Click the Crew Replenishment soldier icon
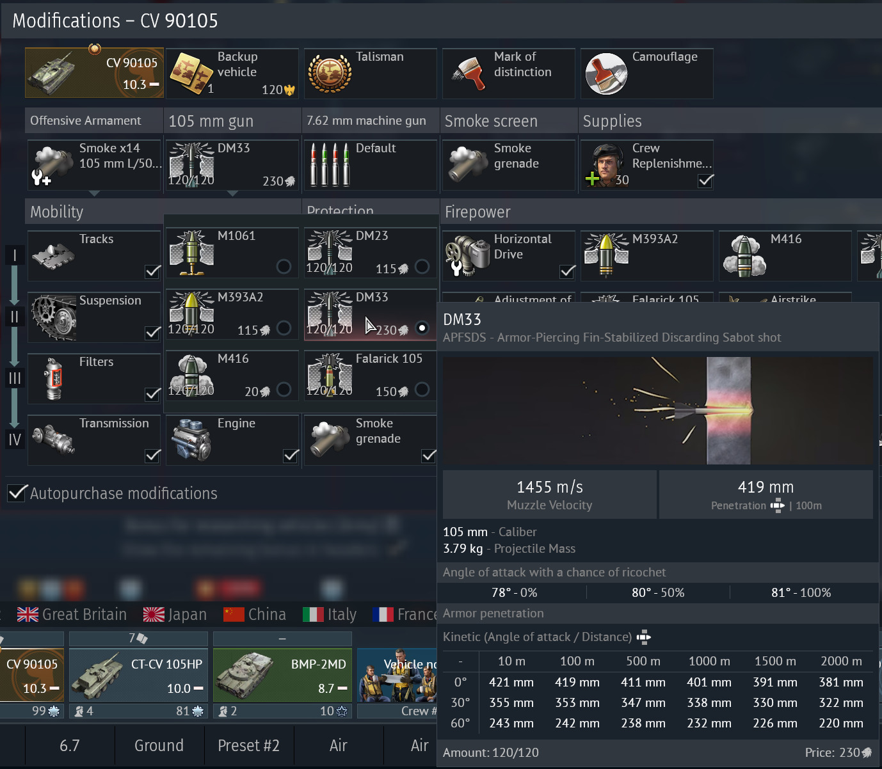882x769 pixels. (606, 165)
